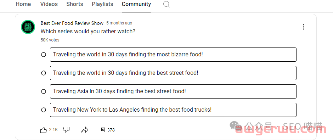
Task: Click the 5 months ago timestamp link
Action: (119, 23)
